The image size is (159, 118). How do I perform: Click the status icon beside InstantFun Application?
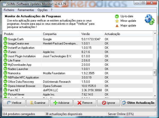[5, 48]
